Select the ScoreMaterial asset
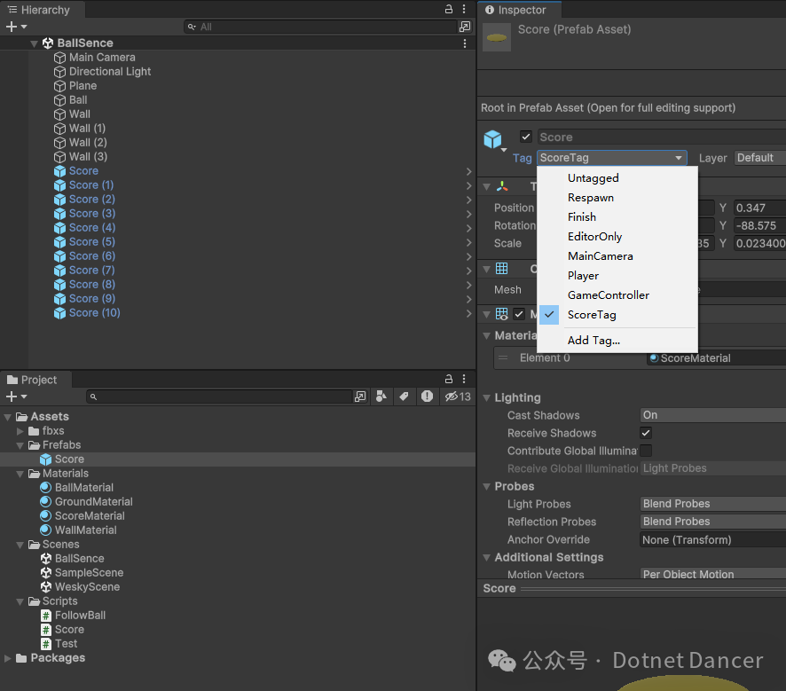The height and width of the screenshot is (691, 786). (x=90, y=515)
